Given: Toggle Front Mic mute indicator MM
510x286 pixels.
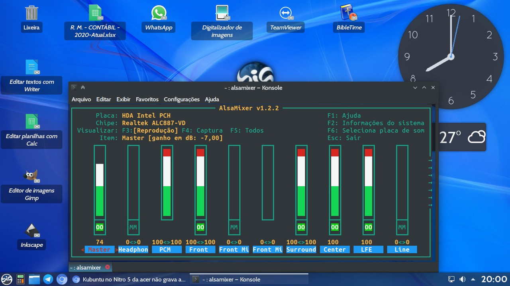Looking at the screenshot, I should tap(234, 227).
